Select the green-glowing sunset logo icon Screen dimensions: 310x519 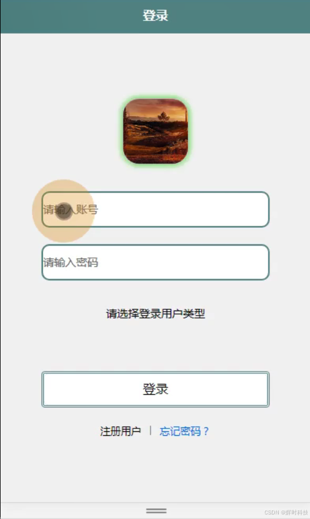155,131
